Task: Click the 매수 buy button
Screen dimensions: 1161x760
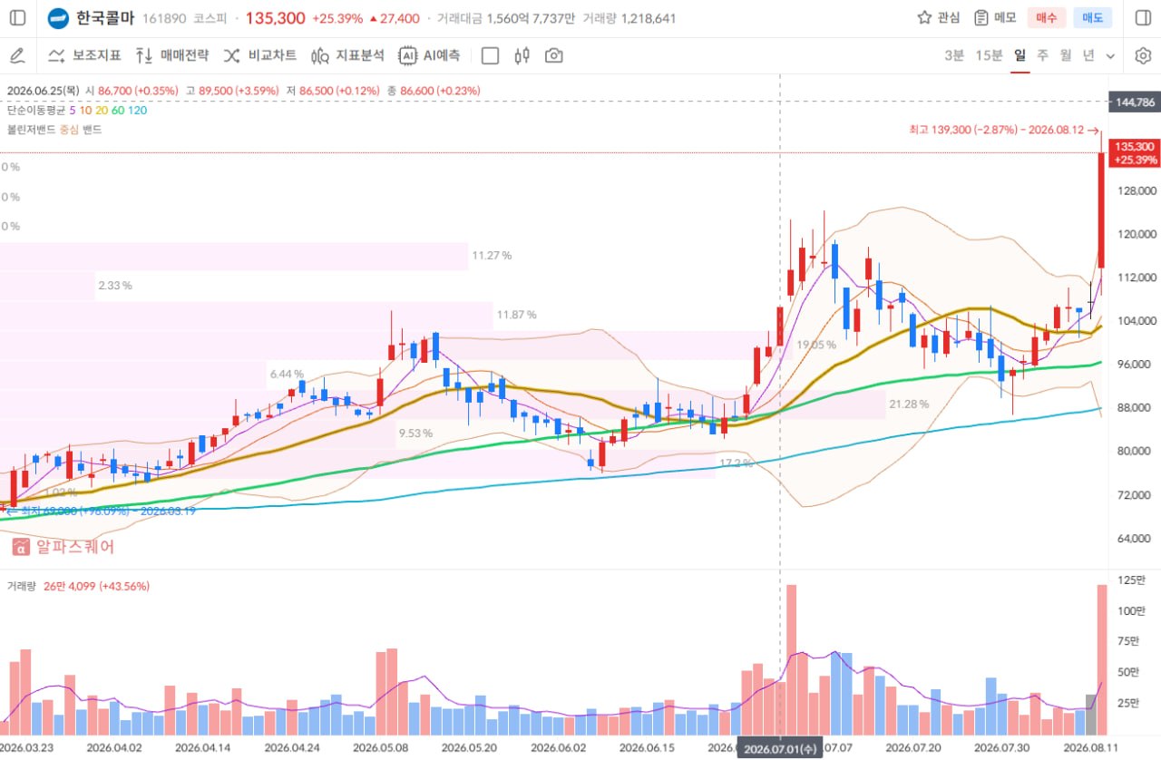Action: point(1047,18)
